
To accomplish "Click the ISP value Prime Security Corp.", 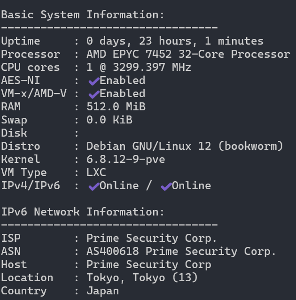I will [x=152, y=238].
